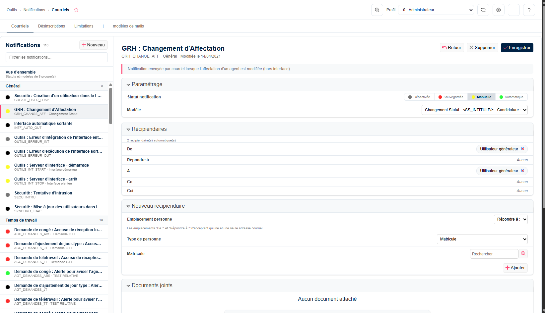Click scroll-up arrow of notification list
545x313 pixels.
click(110, 85)
